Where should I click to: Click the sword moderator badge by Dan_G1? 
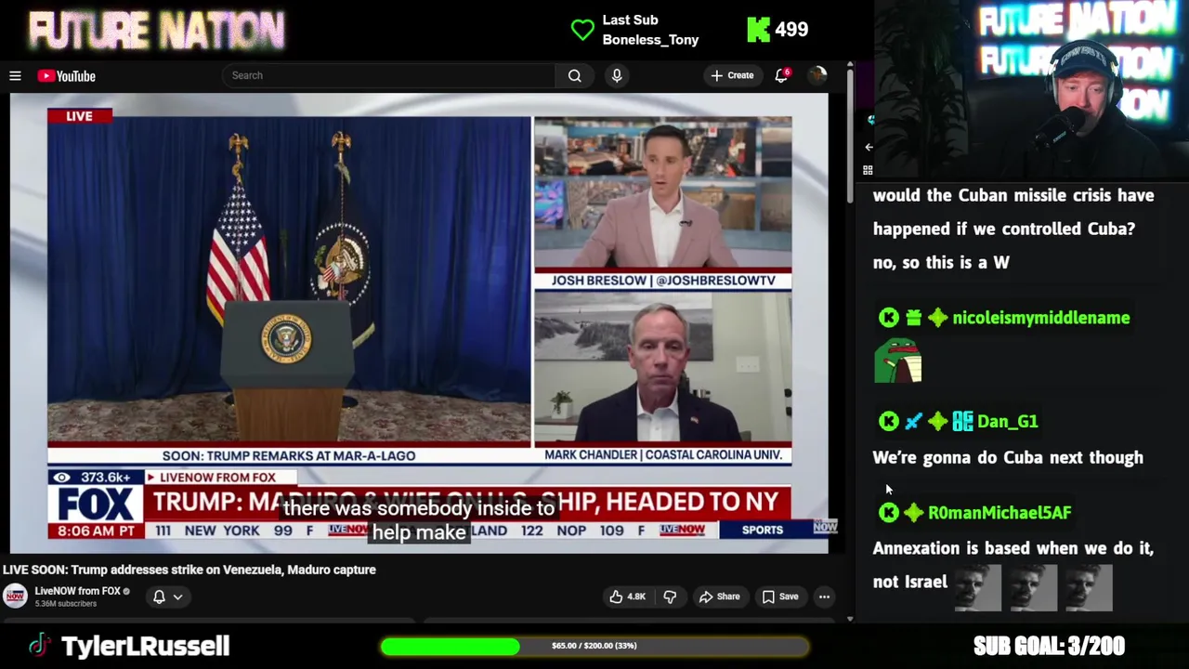pos(914,421)
